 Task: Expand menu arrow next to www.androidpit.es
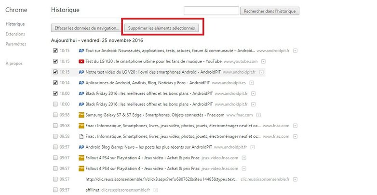(252, 83)
